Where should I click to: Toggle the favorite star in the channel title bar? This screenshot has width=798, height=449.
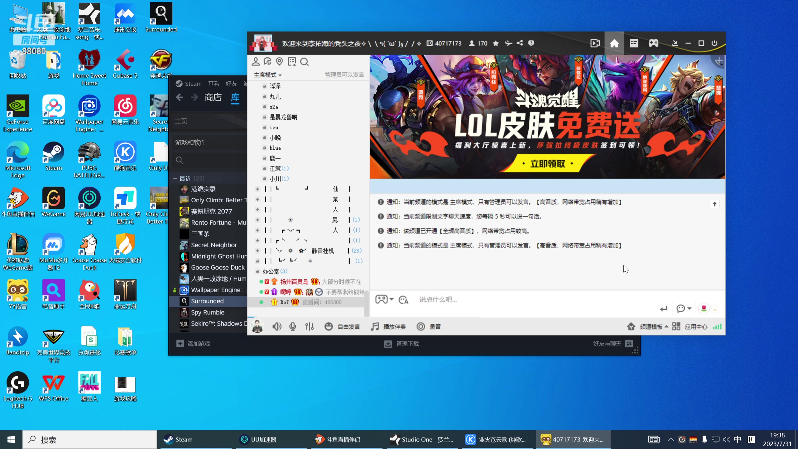point(496,44)
